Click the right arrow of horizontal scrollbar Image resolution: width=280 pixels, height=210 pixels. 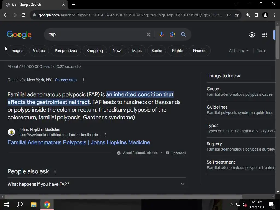click(273, 197)
